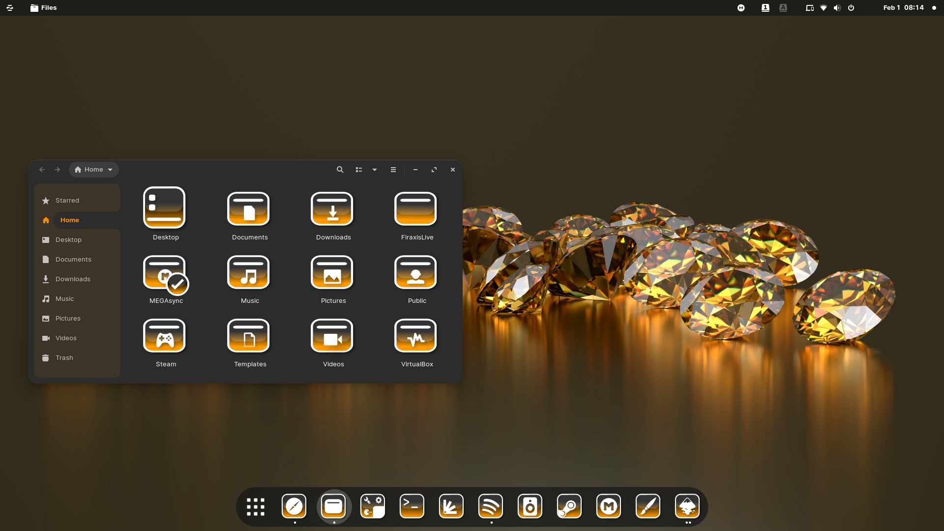Select Pictures in the sidebar
The image size is (944, 531).
(x=78, y=319)
